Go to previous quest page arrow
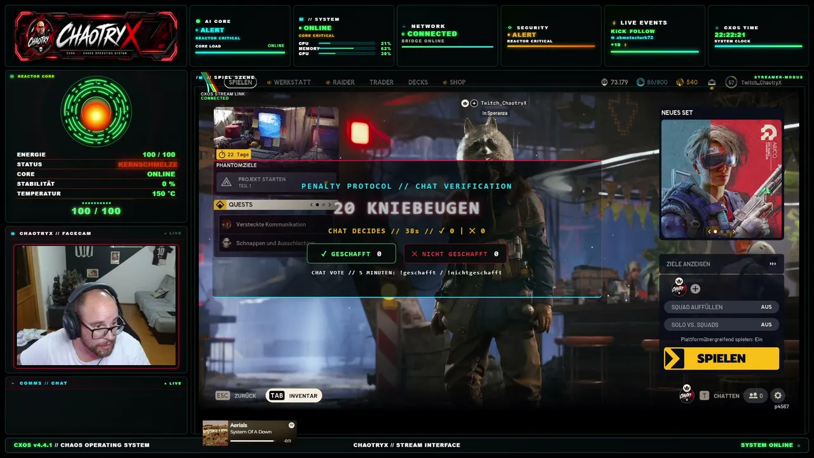This screenshot has width=814, height=458. coord(311,205)
